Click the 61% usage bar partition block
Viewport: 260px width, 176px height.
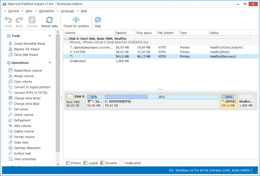94,97
